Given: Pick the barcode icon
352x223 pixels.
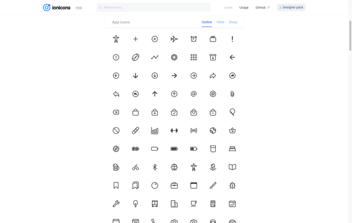Looking at the screenshot, I should 194,130.
